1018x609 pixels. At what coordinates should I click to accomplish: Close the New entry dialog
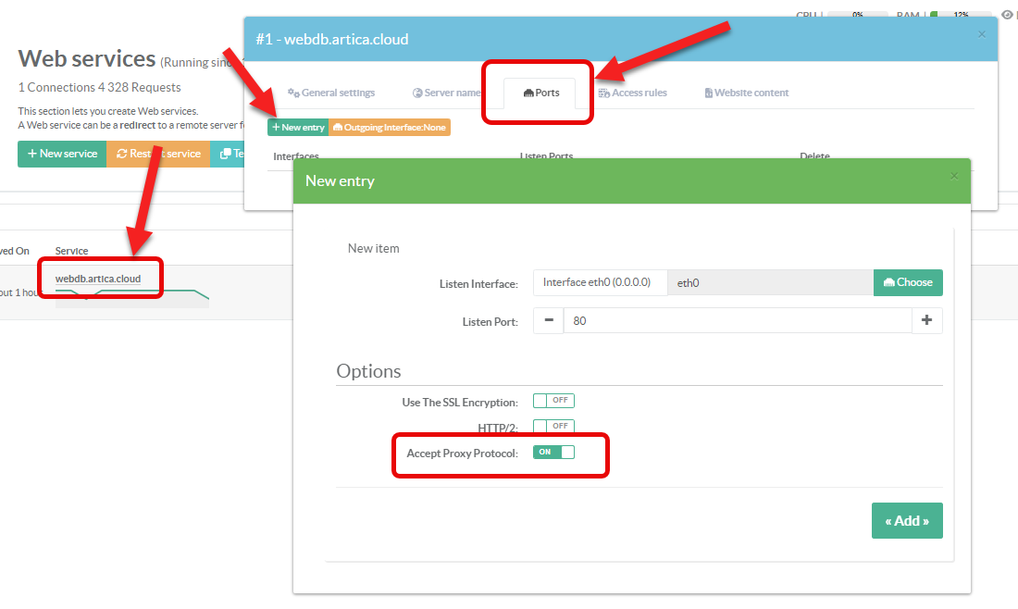tap(954, 175)
